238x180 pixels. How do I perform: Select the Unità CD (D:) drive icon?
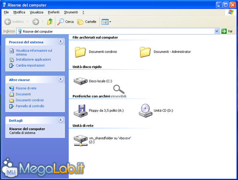(x=145, y=110)
